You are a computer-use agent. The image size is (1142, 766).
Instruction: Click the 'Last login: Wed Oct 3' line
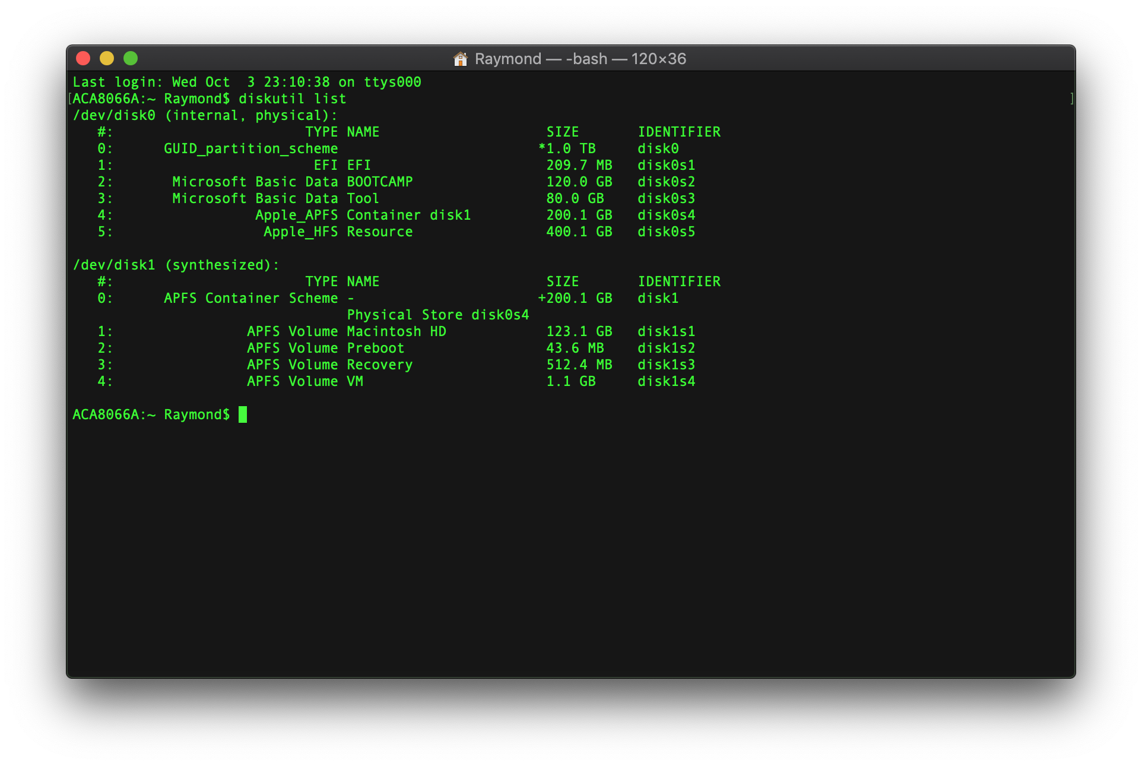click(247, 82)
